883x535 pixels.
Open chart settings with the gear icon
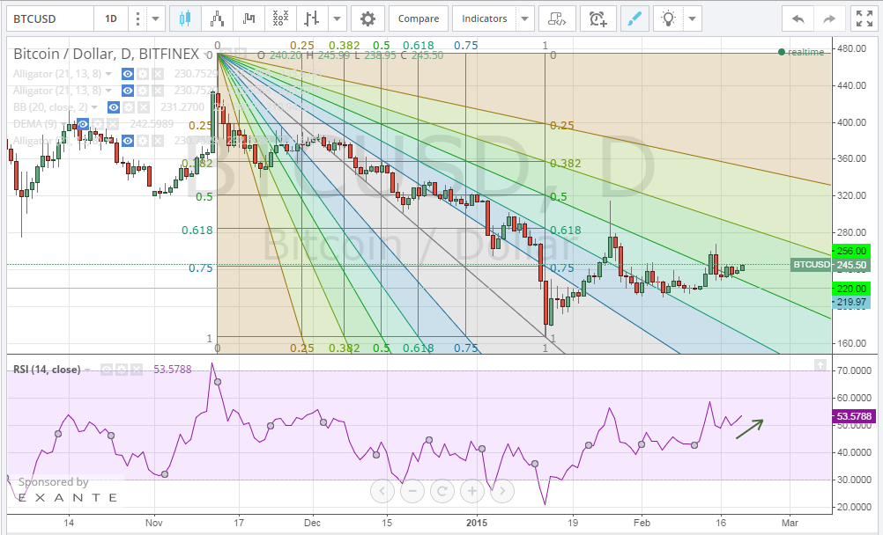367,18
